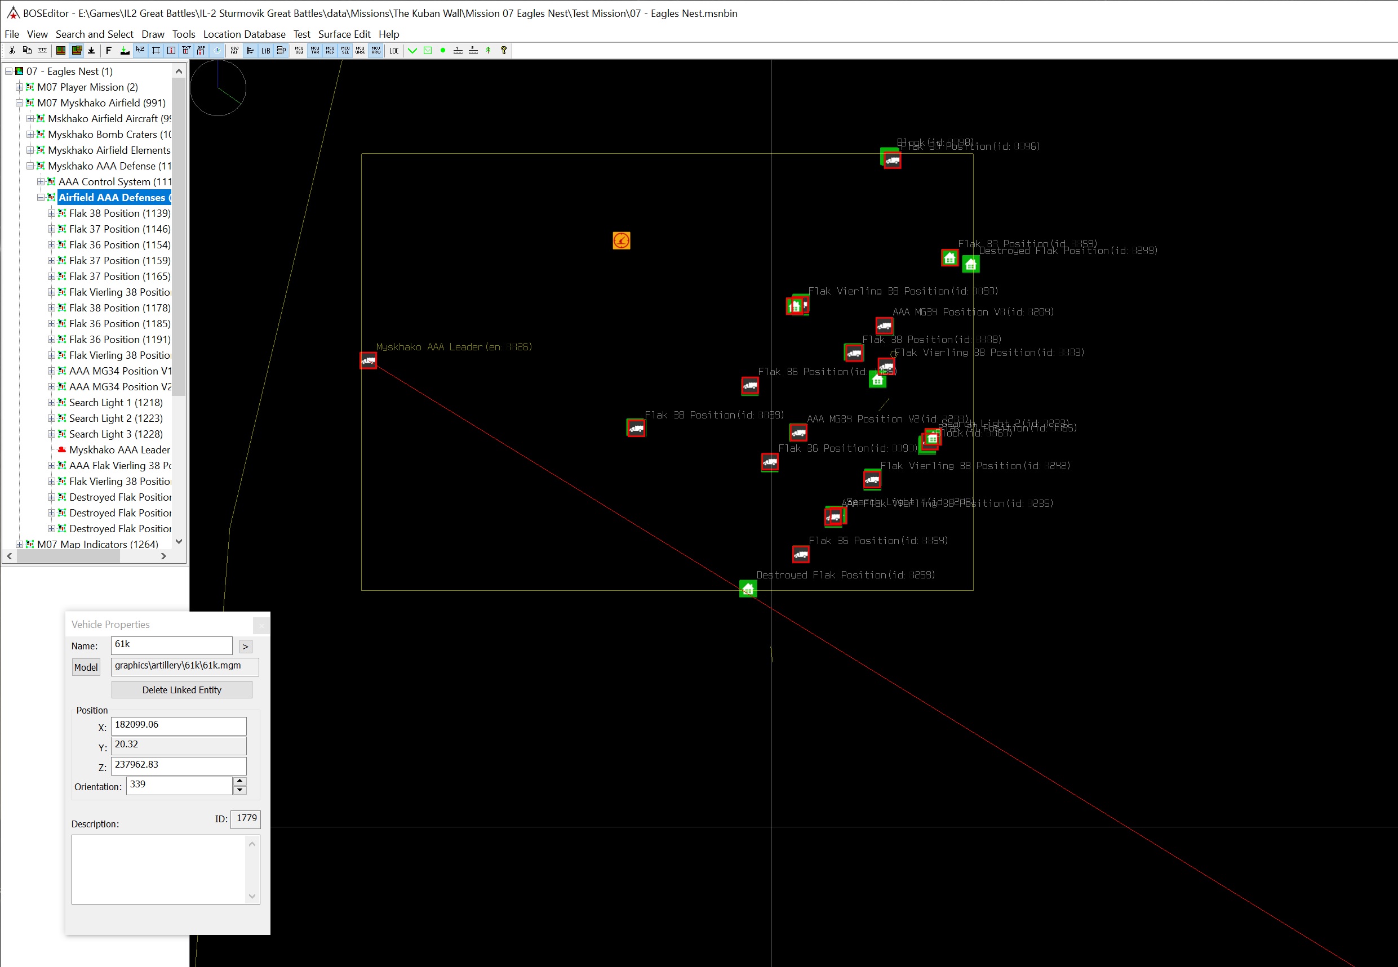The height and width of the screenshot is (967, 1398).
Task: Expand the M07 Player Mission group
Action: (19, 87)
